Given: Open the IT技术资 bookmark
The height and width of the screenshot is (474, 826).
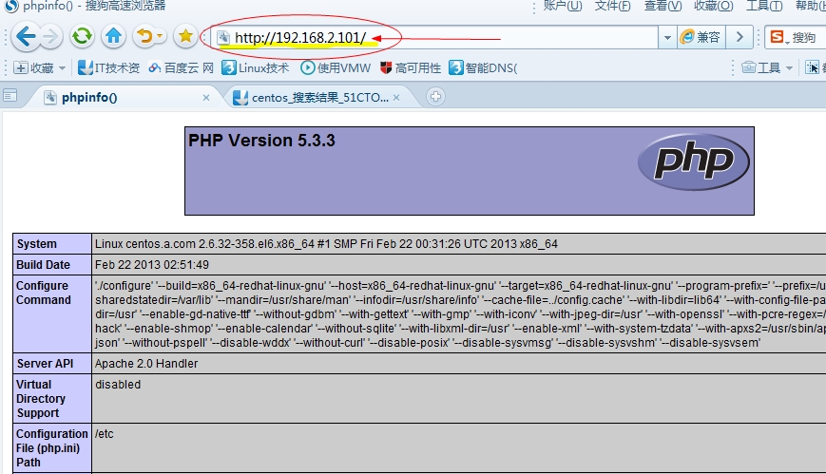Looking at the screenshot, I should [109, 68].
